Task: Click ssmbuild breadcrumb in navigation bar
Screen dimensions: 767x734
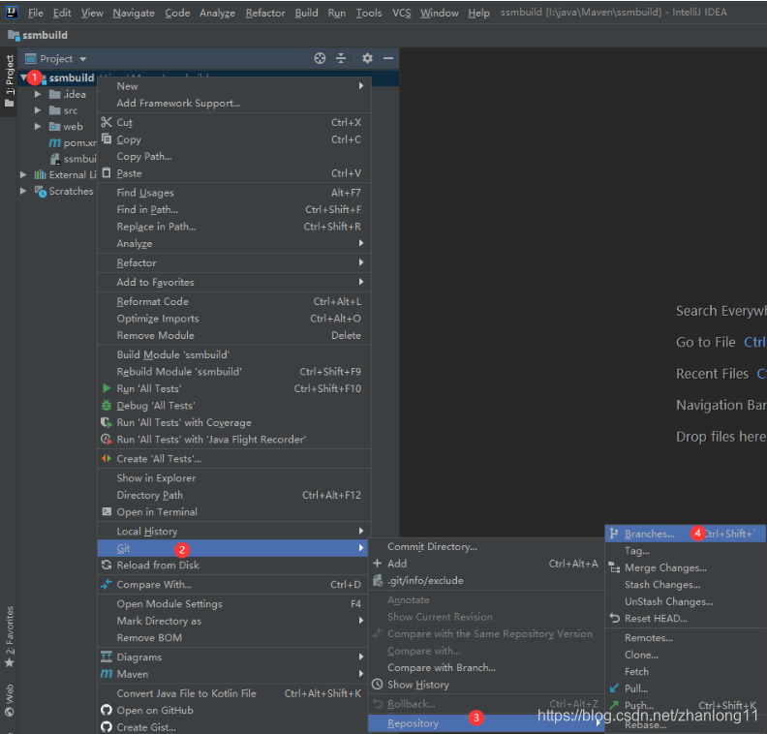Action: [x=38, y=35]
